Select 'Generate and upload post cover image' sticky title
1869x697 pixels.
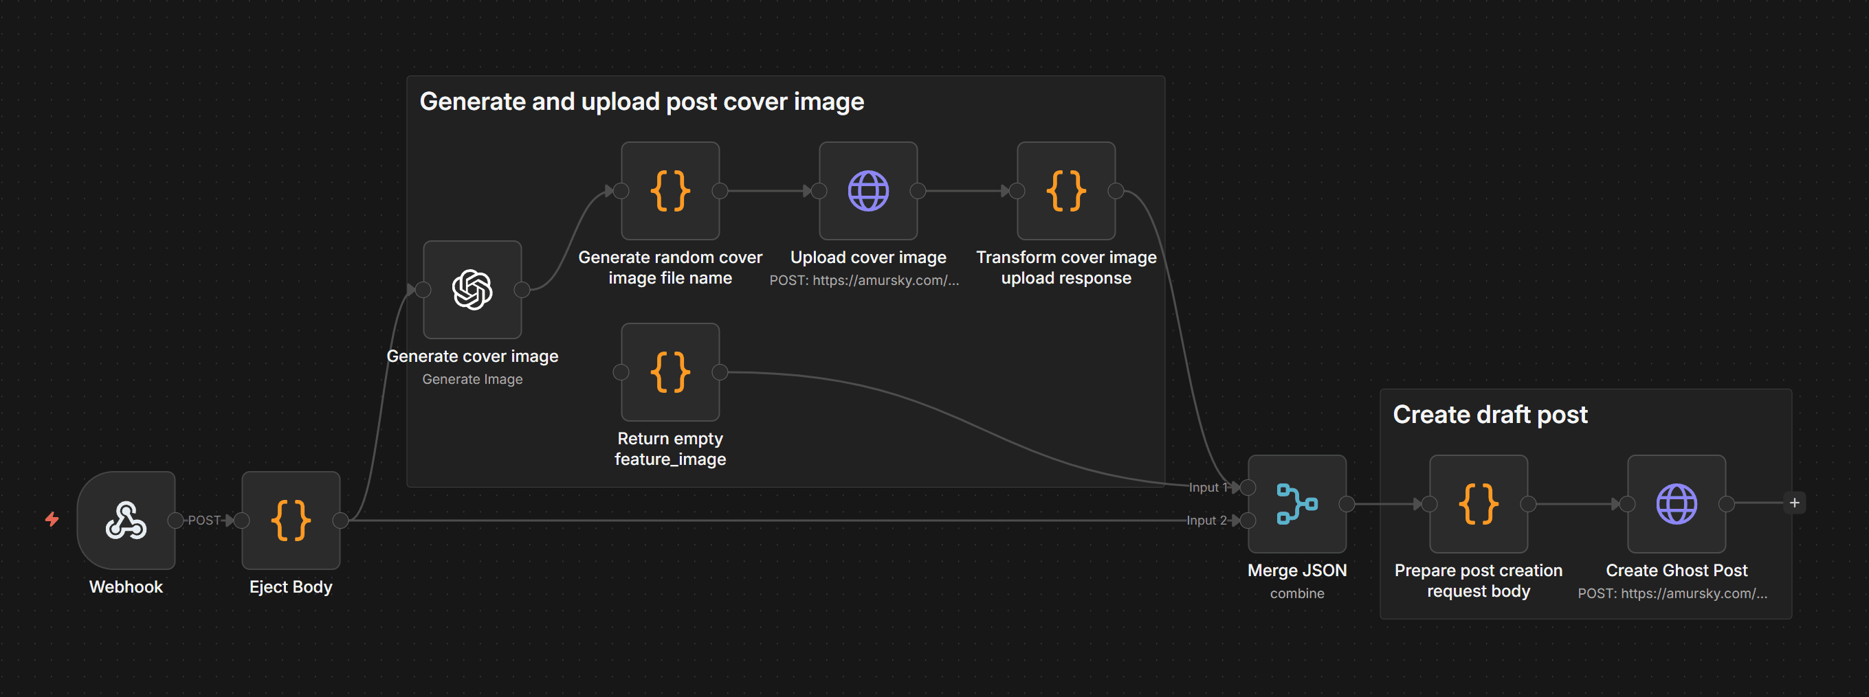click(642, 102)
